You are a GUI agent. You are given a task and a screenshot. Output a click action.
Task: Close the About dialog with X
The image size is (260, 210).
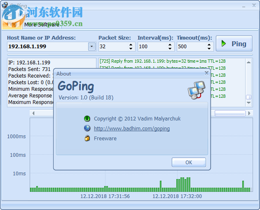click(206, 73)
